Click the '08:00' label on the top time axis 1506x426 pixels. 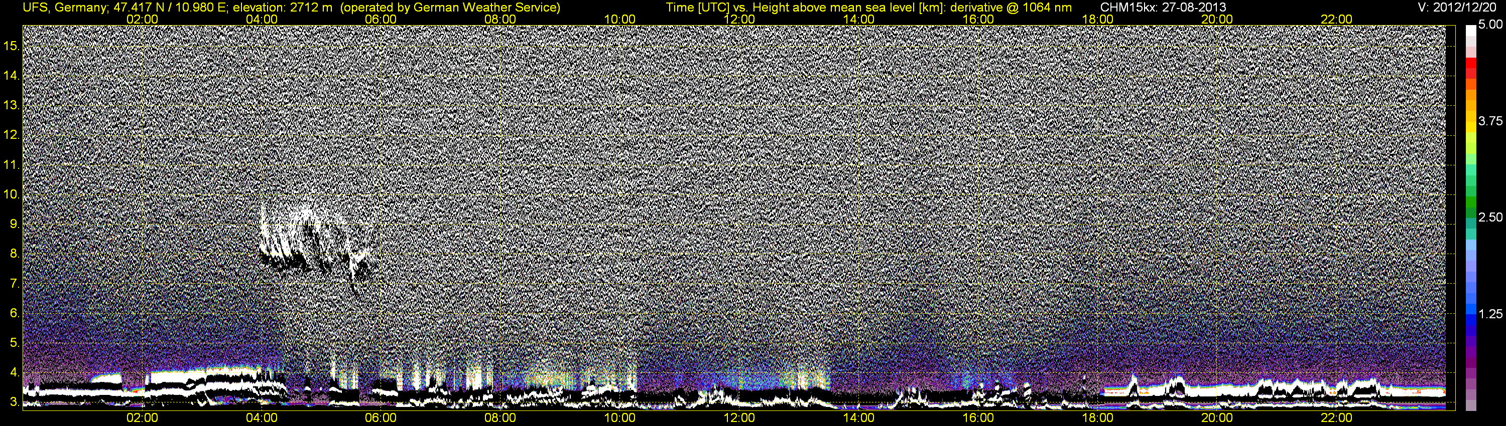click(500, 19)
